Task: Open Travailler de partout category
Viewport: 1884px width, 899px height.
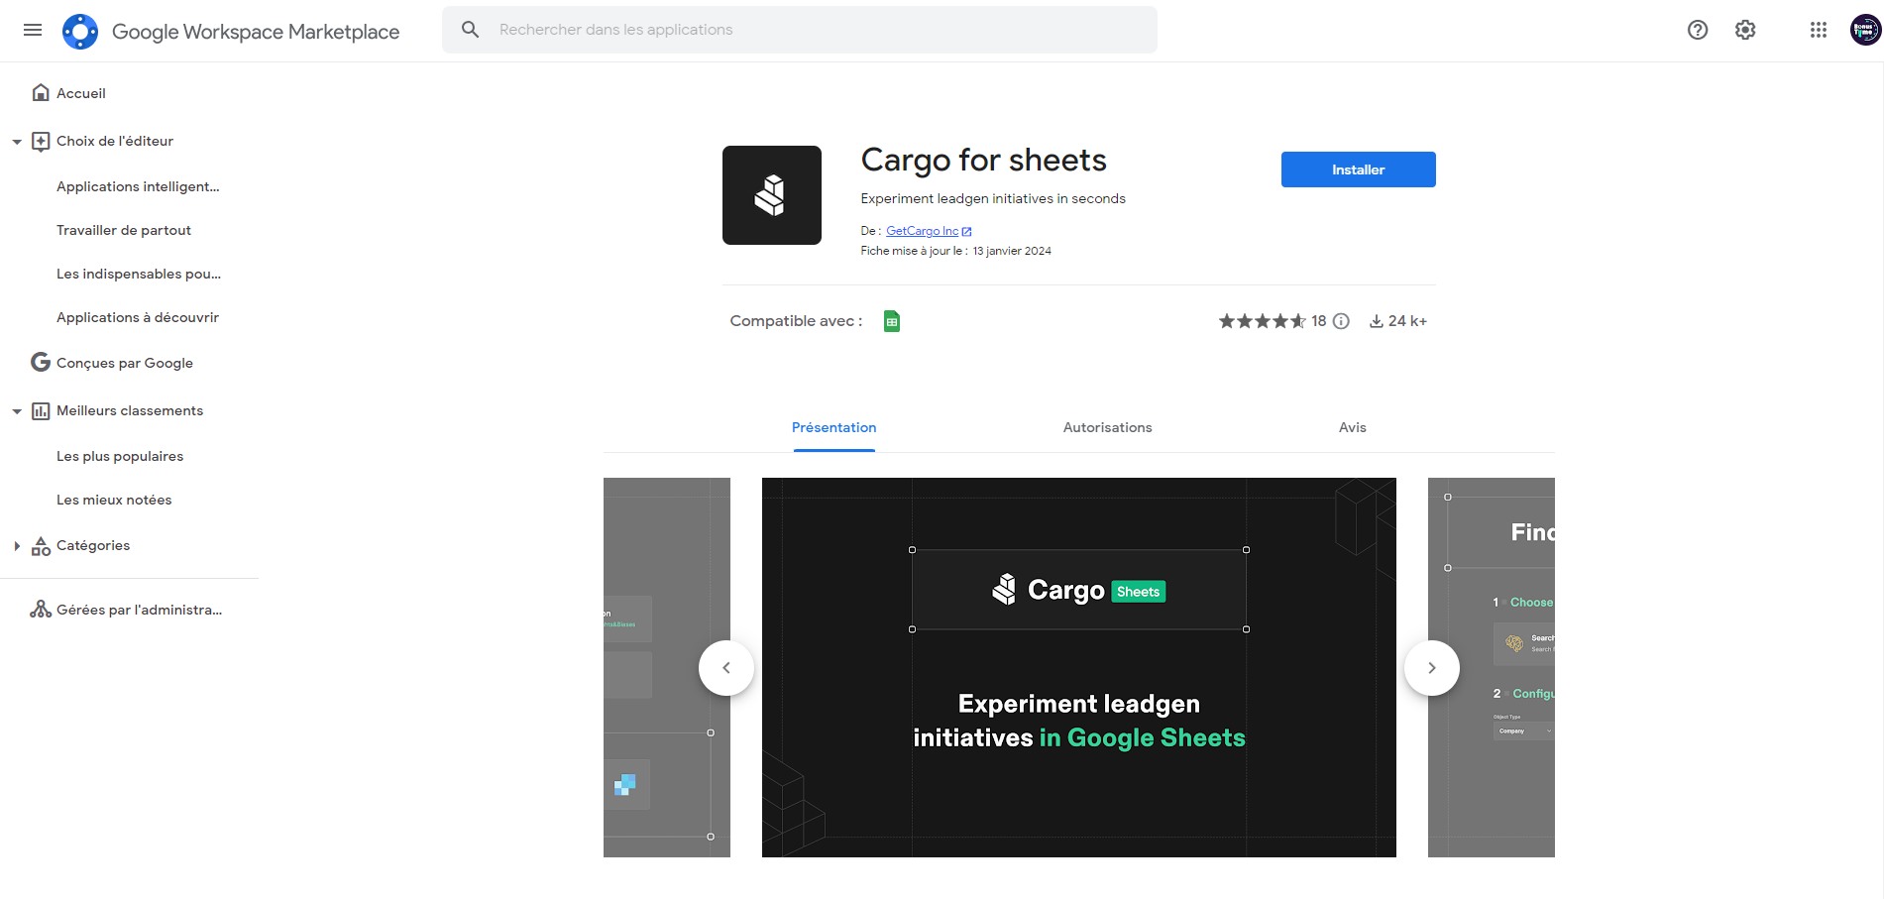Action: (x=124, y=230)
